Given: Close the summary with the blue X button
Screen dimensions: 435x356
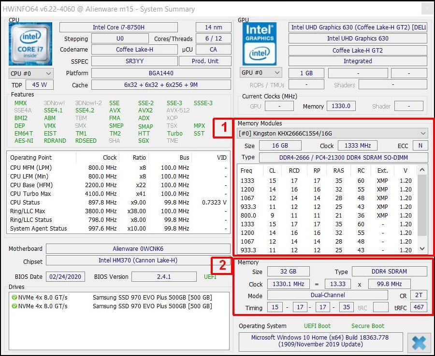Looking at the screenshot, I should point(419,342).
